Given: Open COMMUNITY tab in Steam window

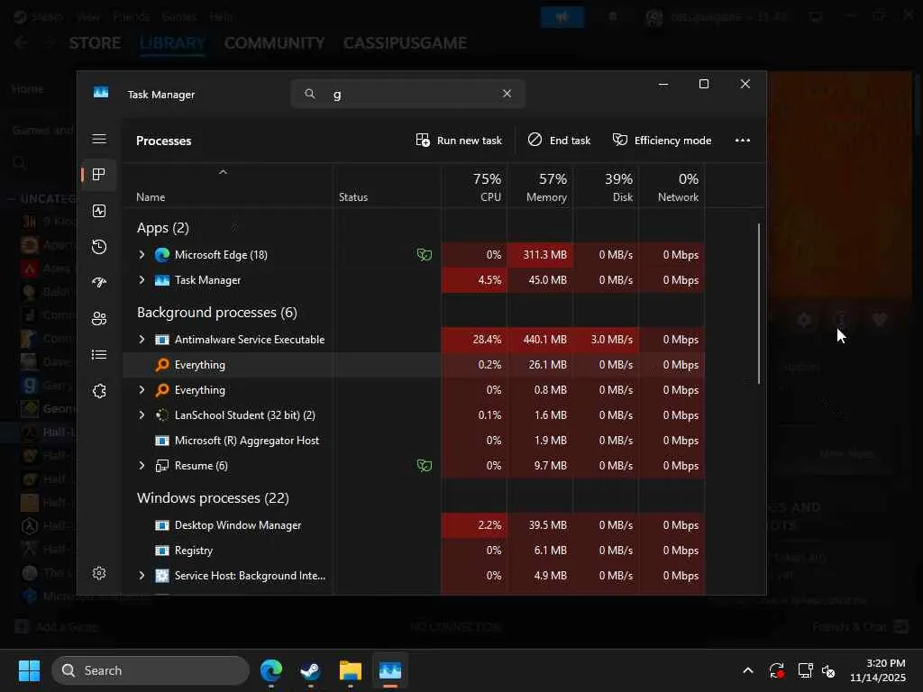Looking at the screenshot, I should (274, 43).
